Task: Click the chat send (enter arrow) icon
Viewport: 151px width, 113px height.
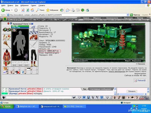Action: click(74, 98)
